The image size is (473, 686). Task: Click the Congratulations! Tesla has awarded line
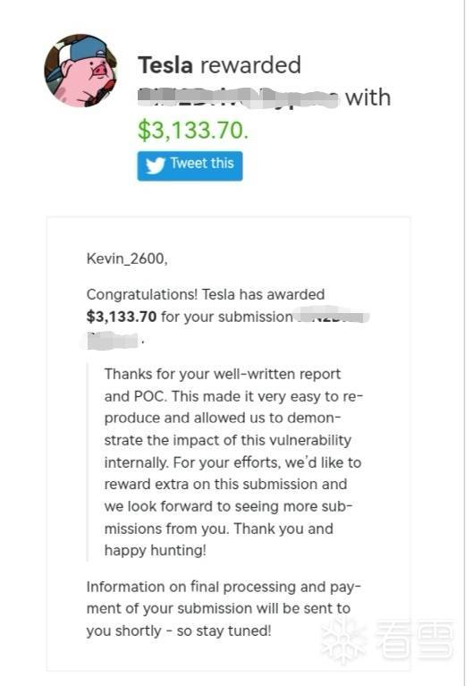click(206, 294)
